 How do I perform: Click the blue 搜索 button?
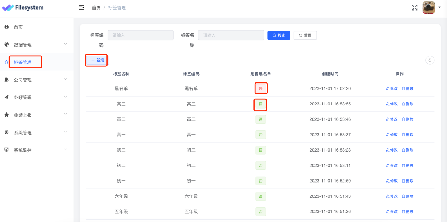pos(279,35)
